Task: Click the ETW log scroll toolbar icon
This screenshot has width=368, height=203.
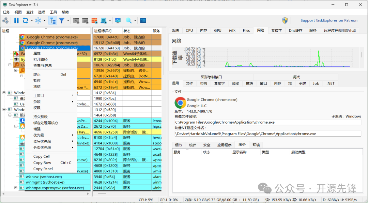Action: coord(104,20)
